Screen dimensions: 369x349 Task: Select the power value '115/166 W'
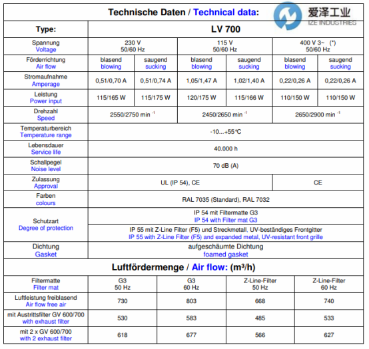(x=249, y=98)
